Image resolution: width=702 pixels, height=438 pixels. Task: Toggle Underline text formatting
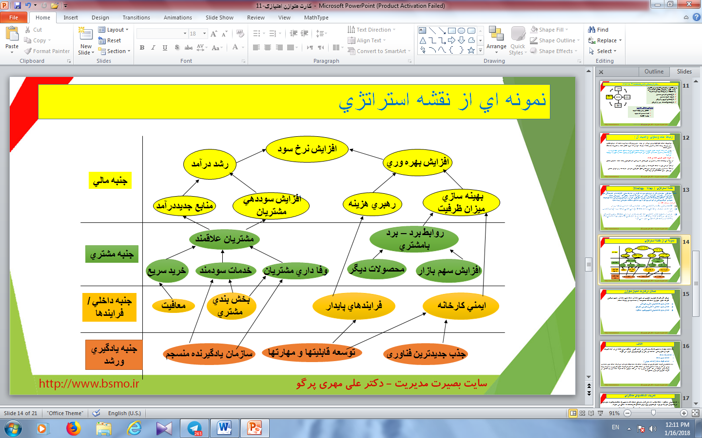click(165, 48)
